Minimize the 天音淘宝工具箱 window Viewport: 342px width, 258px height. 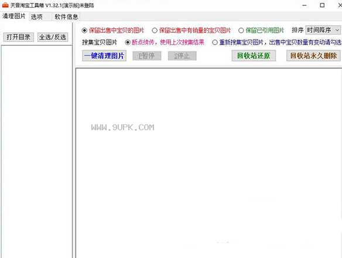305,5
